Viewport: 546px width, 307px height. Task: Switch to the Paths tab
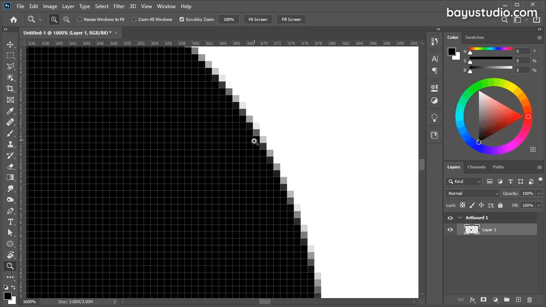tap(498, 167)
